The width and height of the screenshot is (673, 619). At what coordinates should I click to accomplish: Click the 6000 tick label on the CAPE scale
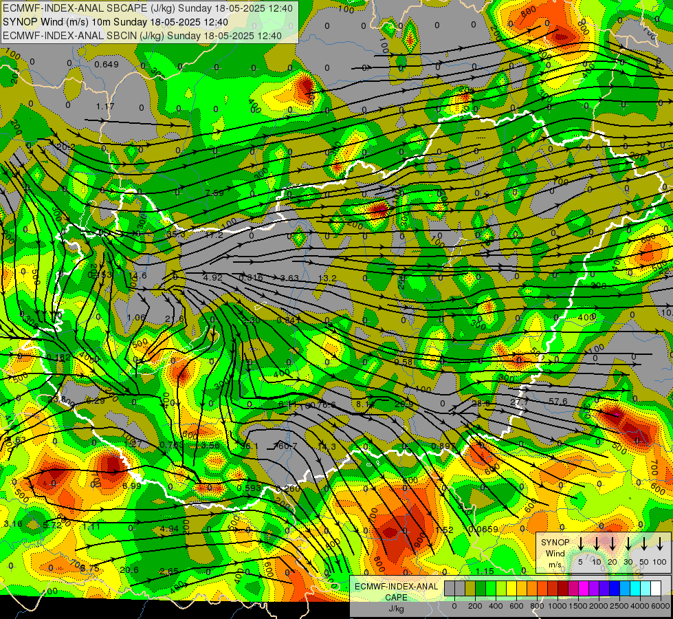661,606
